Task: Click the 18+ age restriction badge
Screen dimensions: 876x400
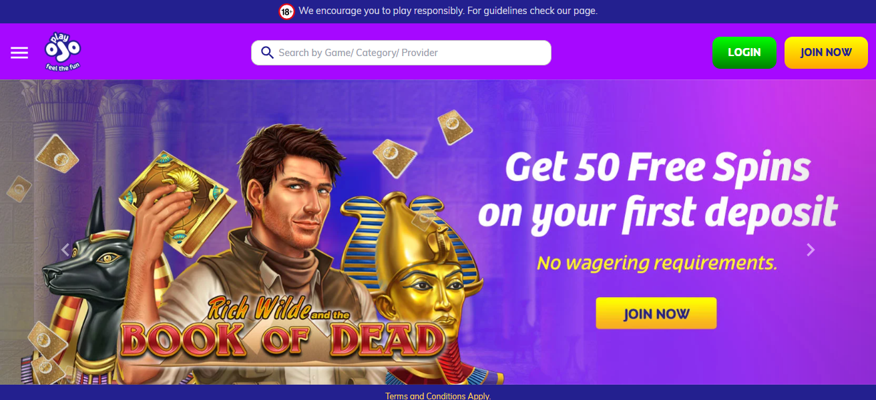Action: 286,11
